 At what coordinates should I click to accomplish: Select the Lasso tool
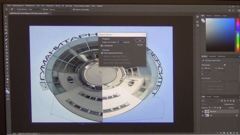click(x=6, y=23)
